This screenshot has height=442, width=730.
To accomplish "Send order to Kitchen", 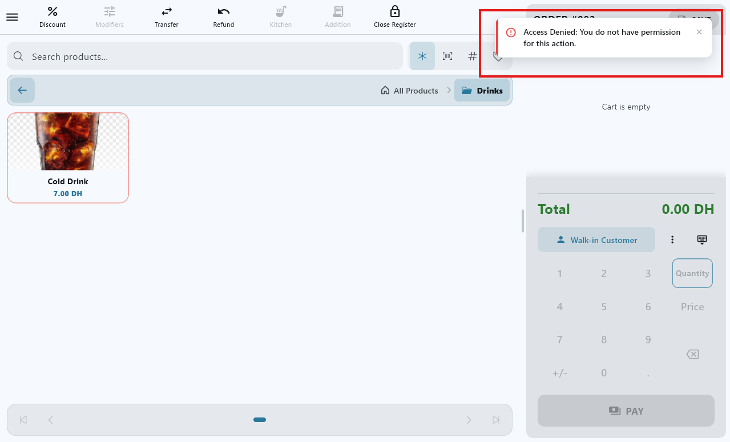I will 281,17.
